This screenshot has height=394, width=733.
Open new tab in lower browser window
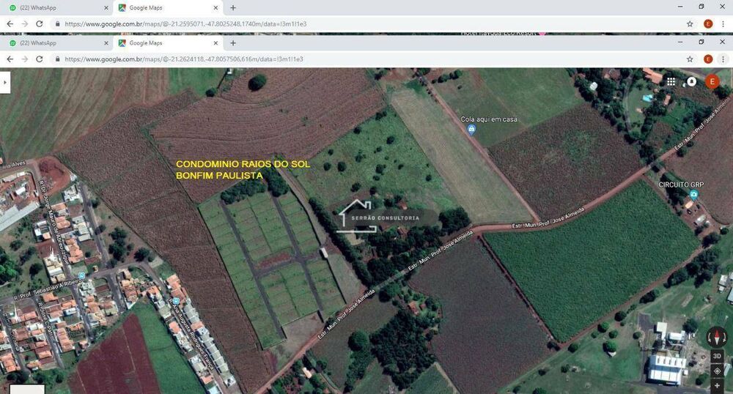coord(233,43)
